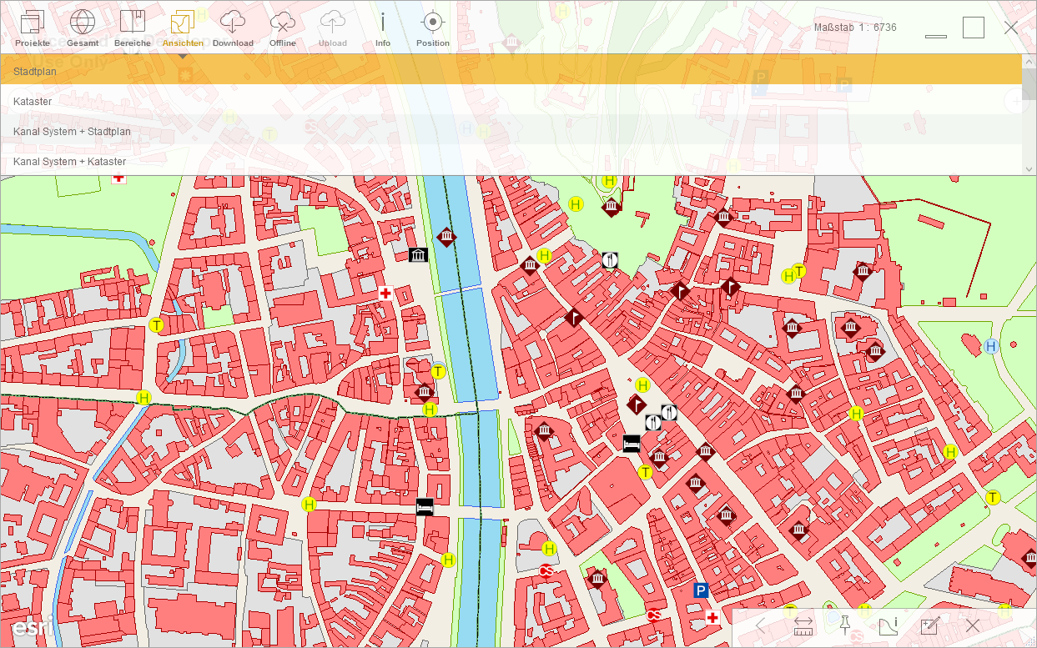Screen dimensions: 1037x648
Task: Click the Gesamt globe icon
Action: pos(83,25)
